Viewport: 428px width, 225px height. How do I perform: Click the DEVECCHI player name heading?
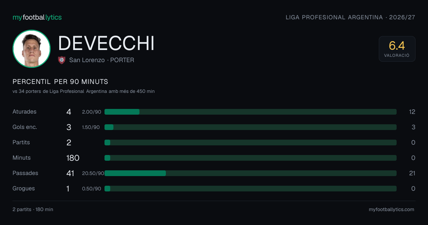point(106,44)
